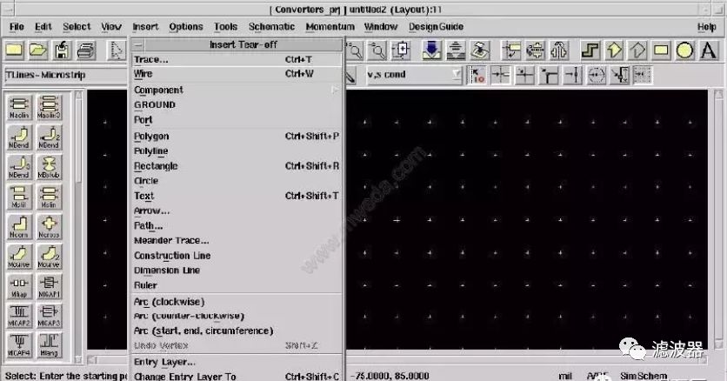This screenshot has width=727, height=381.
Task: Click the Open folder toolbar icon
Action: (x=38, y=50)
